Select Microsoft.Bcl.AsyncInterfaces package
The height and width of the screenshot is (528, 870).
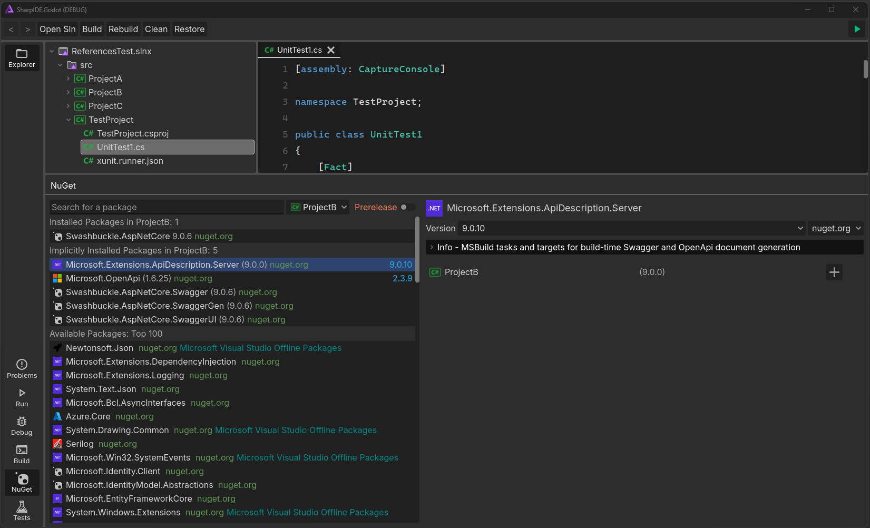coord(232,403)
